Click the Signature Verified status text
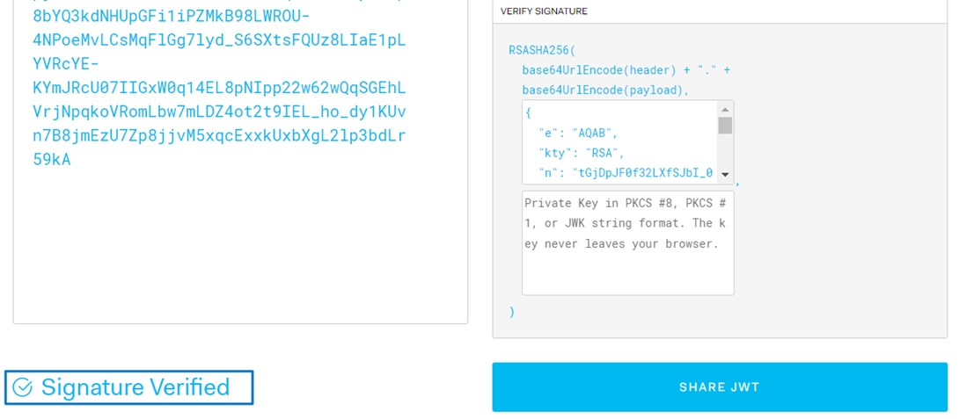Viewport: 959px width, 419px height. pyautogui.click(x=135, y=387)
